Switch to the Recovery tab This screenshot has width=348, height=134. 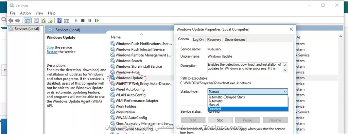pos(214,40)
